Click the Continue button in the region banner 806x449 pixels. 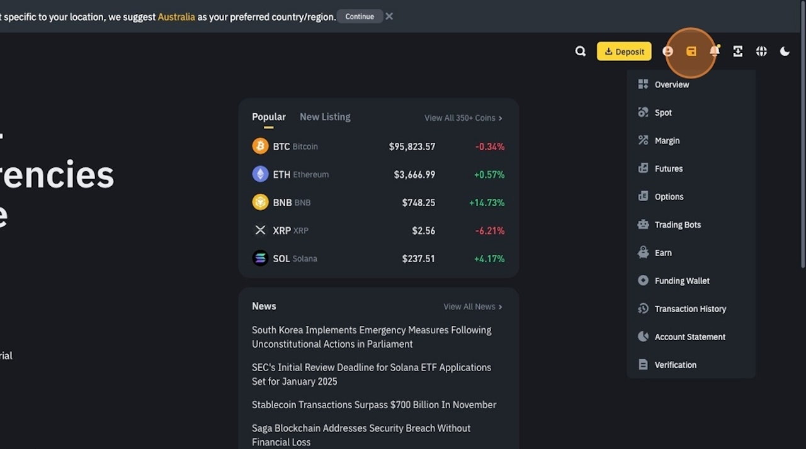point(360,16)
